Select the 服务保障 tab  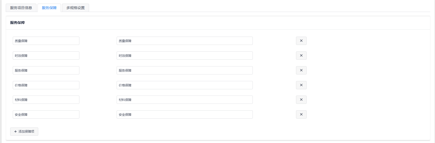click(49, 8)
